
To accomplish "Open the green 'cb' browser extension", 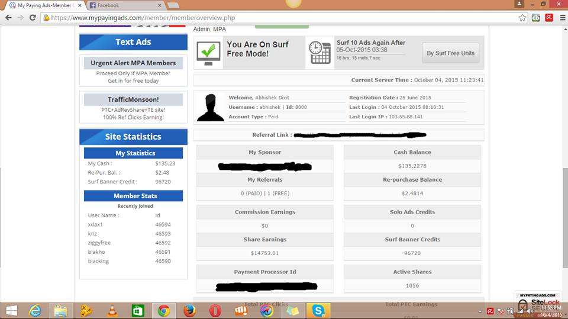I will [535, 18].
